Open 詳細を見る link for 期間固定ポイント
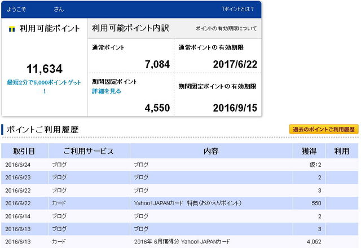The image size is (361, 248). coord(107,91)
